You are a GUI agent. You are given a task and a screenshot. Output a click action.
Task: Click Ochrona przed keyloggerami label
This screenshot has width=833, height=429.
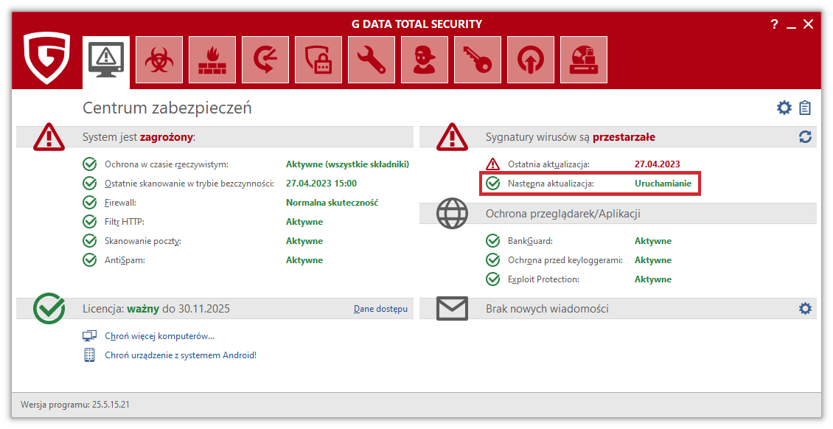565,260
